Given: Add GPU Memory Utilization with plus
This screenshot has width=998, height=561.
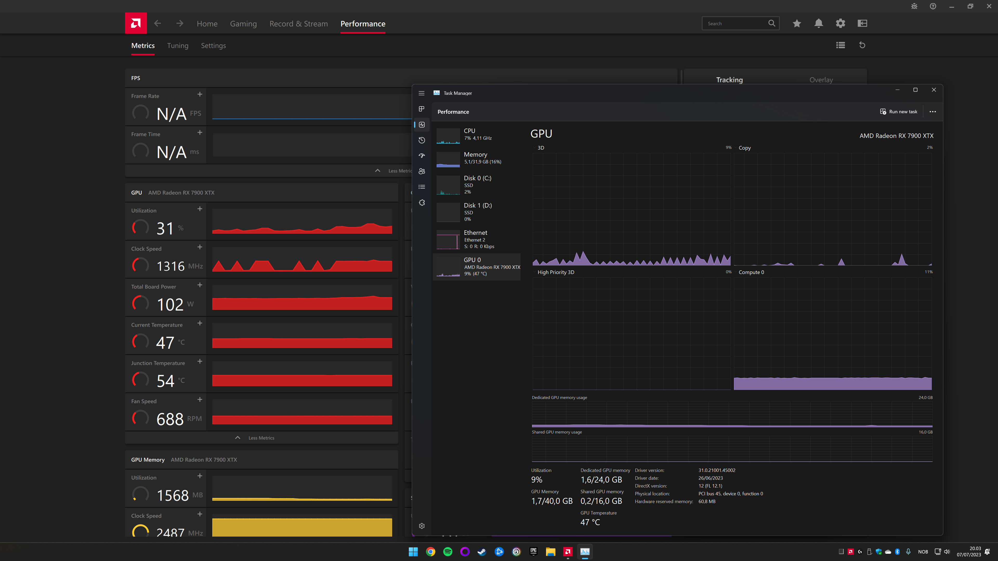Looking at the screenshot, I should pos(200,476).
